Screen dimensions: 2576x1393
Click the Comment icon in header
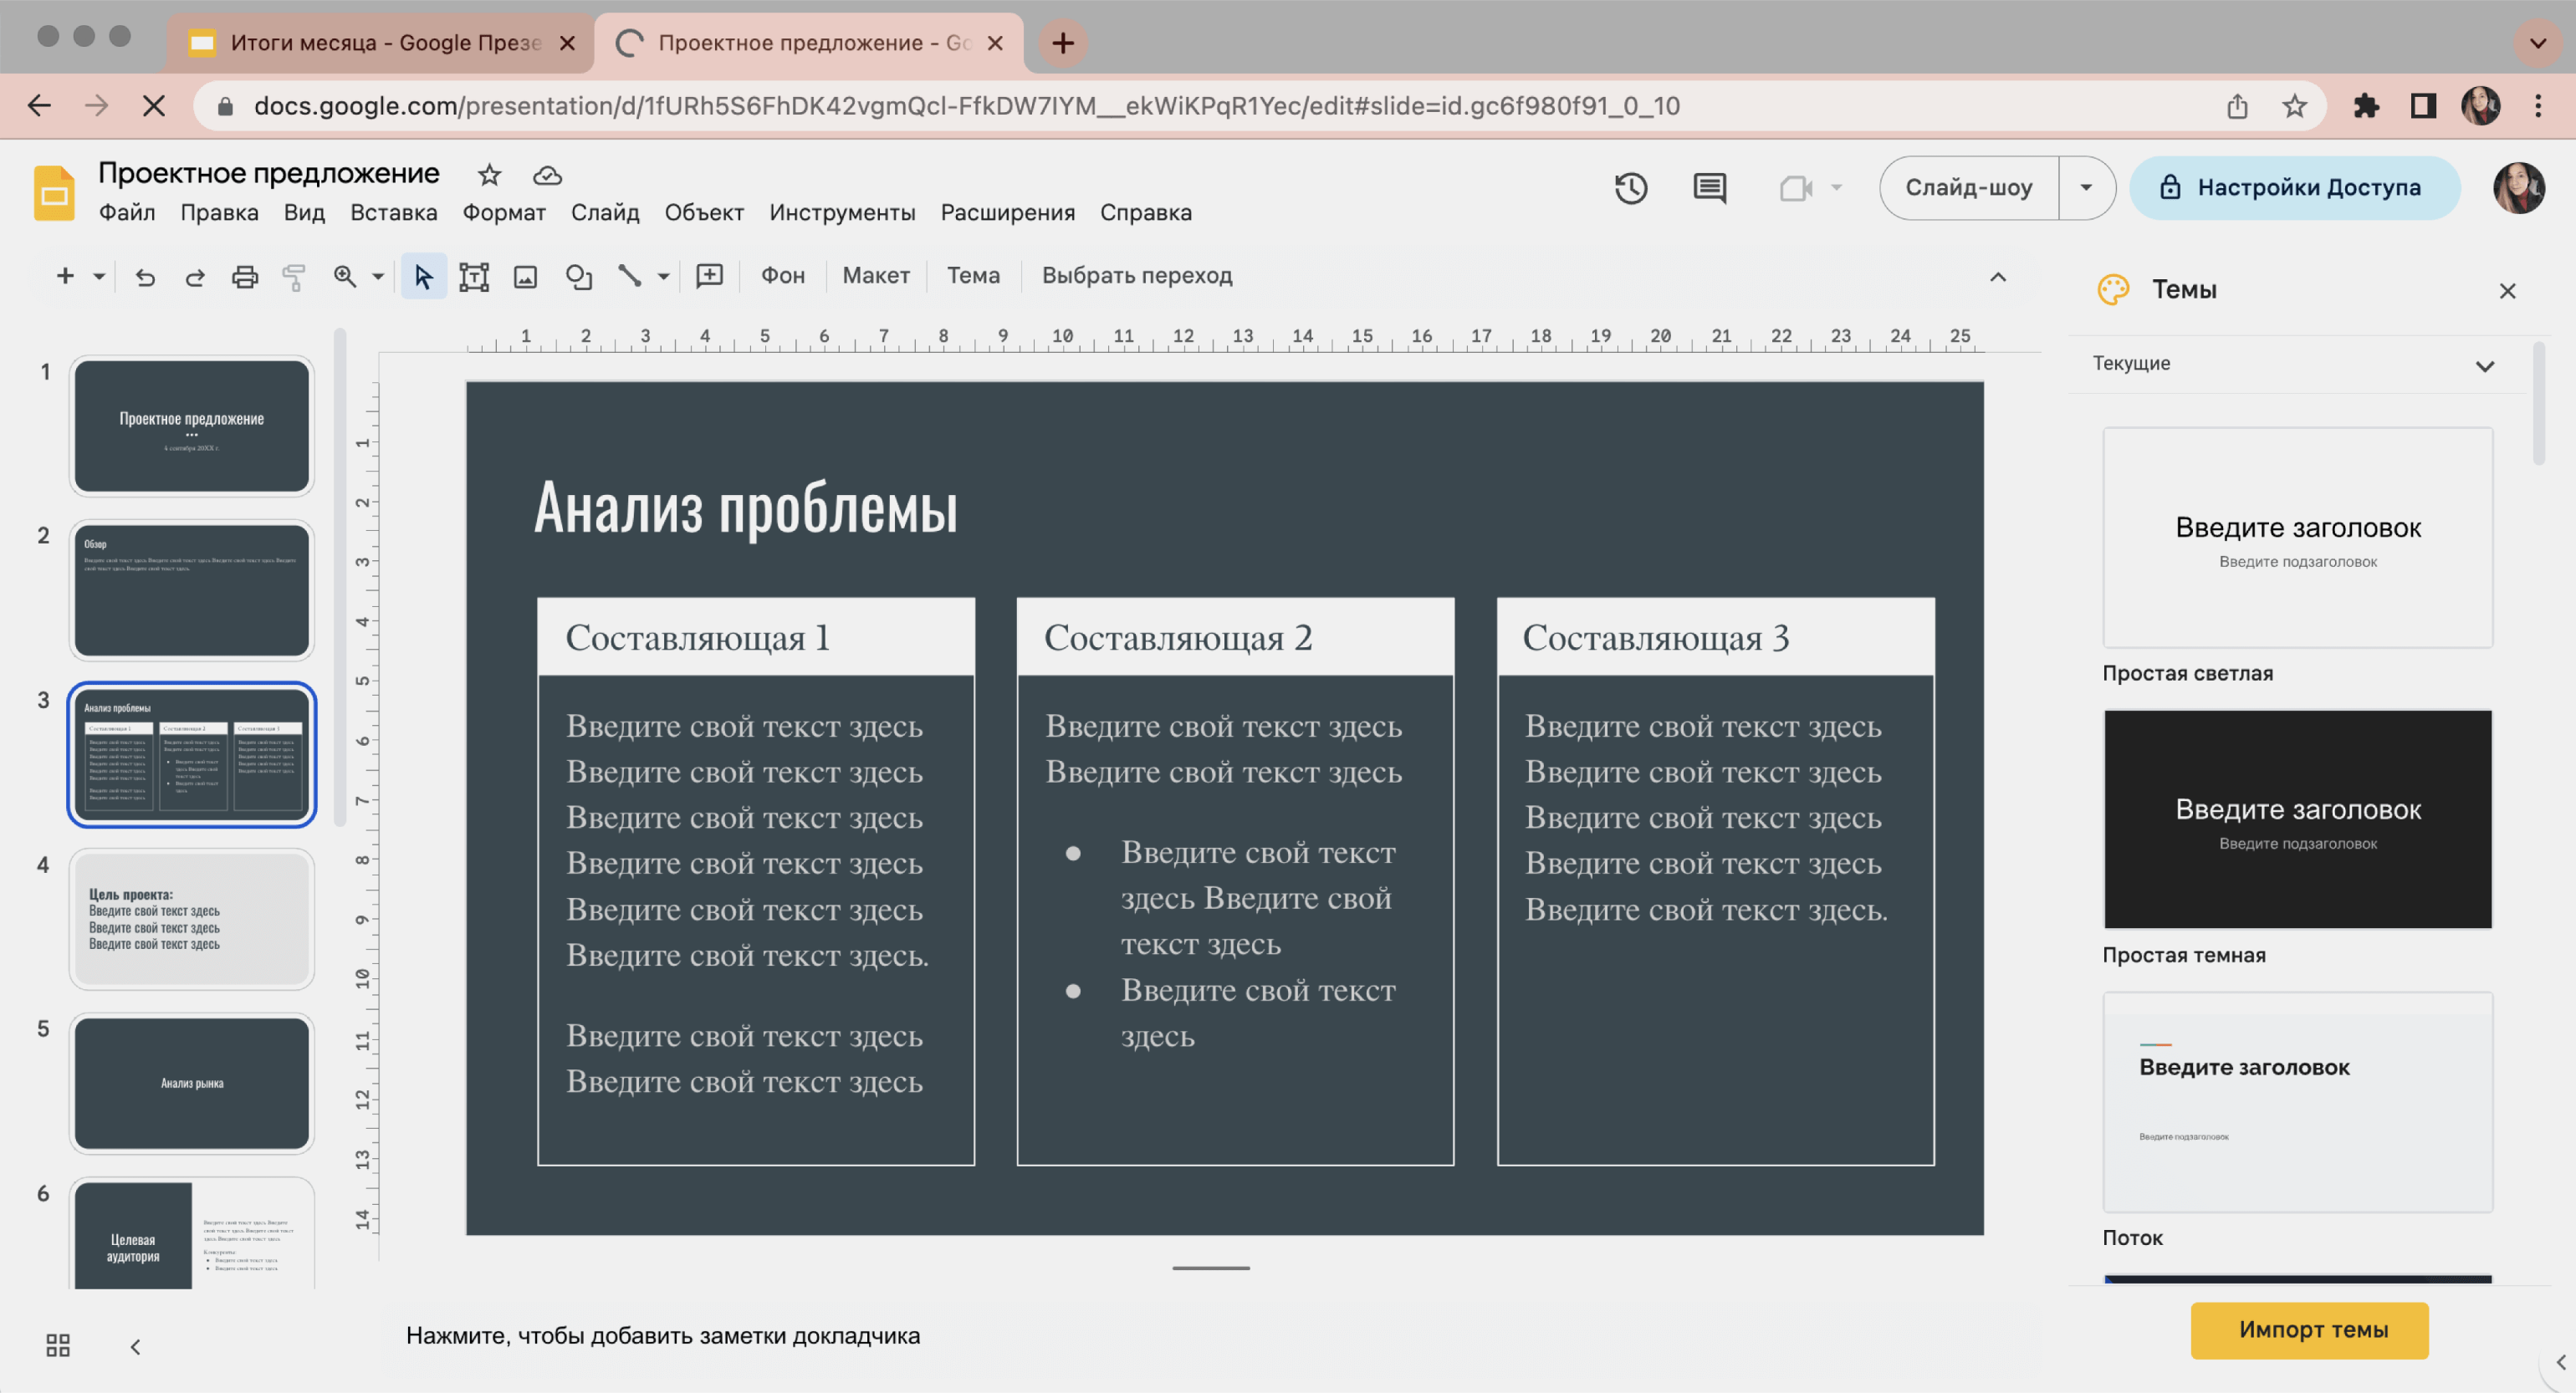pos(1708,187)
